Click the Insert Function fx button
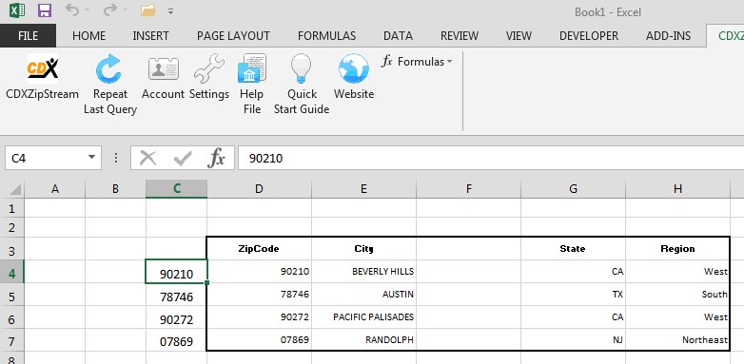The height and width of the screenshot is (364, 744). (x=216, y=158)
